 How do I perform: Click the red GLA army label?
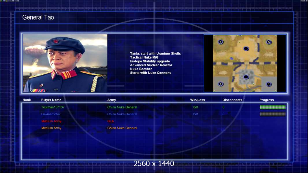coord(111,121)
